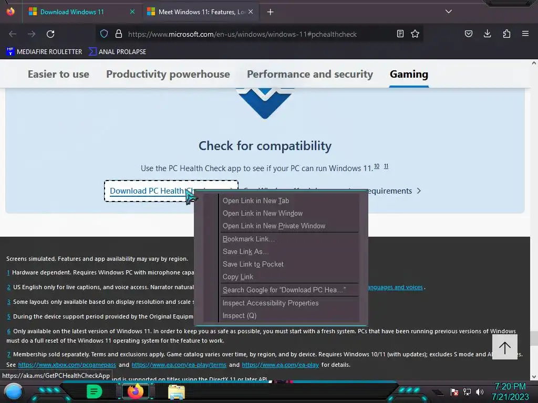This screenshot has height=403, width=538.
Task: Open the Action Center flag tray icon
Action: click(454, 391)
